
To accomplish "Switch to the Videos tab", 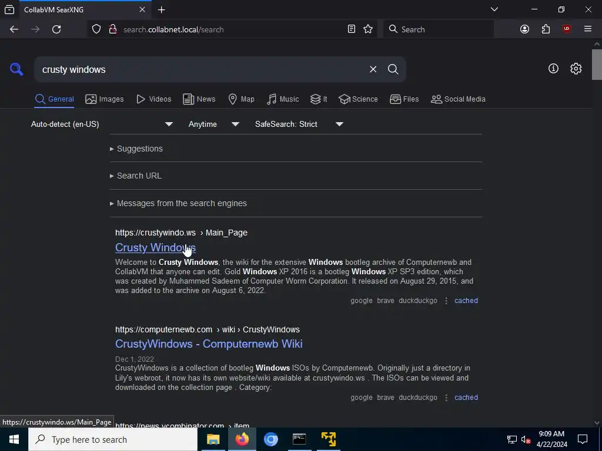I will [x=154, y=99].
